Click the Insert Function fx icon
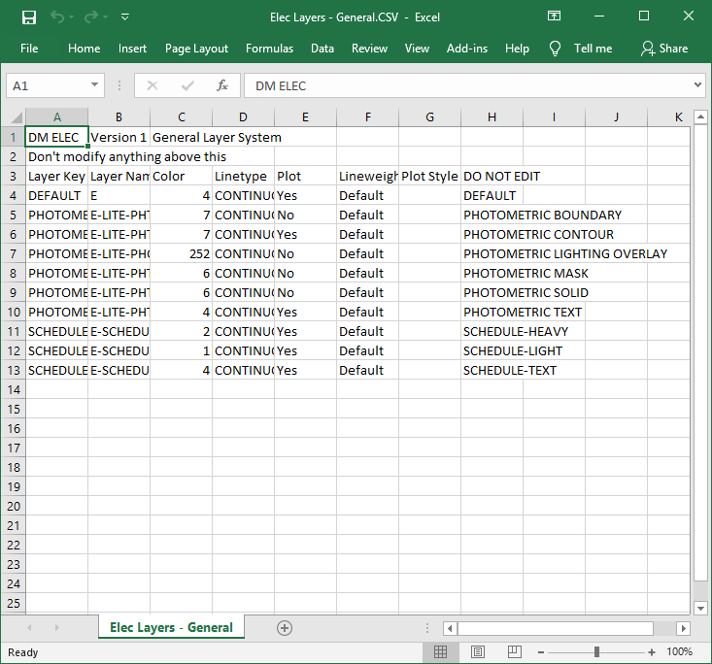The width and height of the screenshot is (712, 664). coord(222,85)
